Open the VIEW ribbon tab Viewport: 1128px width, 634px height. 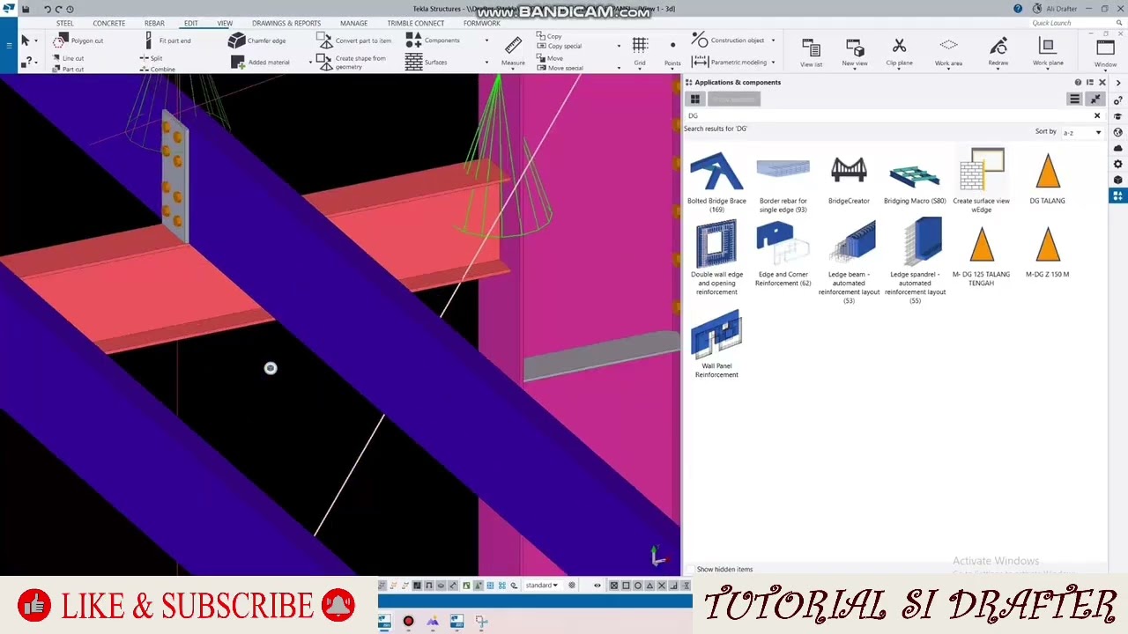pos(225,23)
